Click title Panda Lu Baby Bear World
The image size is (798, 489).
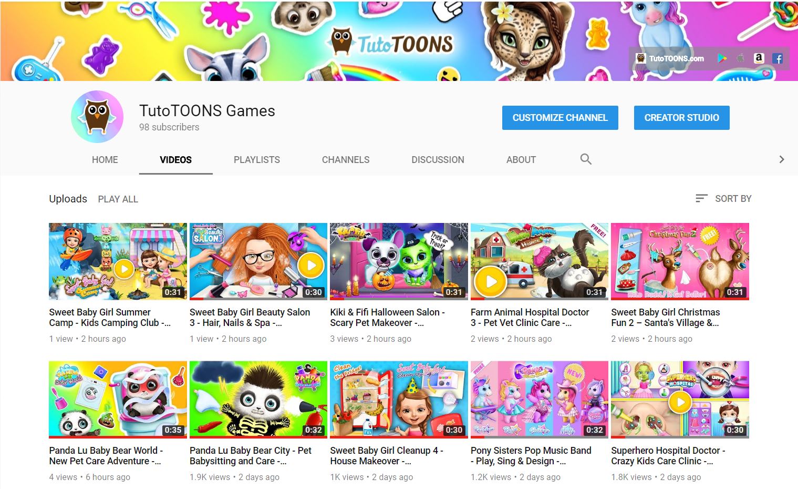106,456
